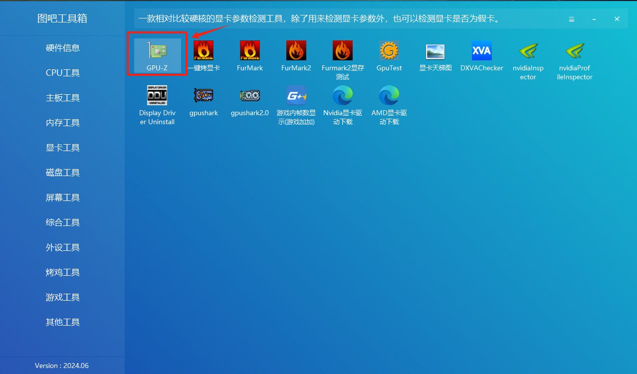Launch Furmark2显存测试 memory test
This screenshot has width=637, height=374.
343,60
